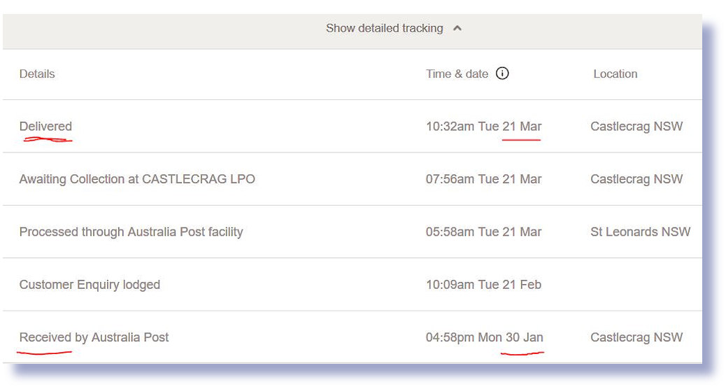Click Processed through Australia Post facility entry

click(131, 232)
